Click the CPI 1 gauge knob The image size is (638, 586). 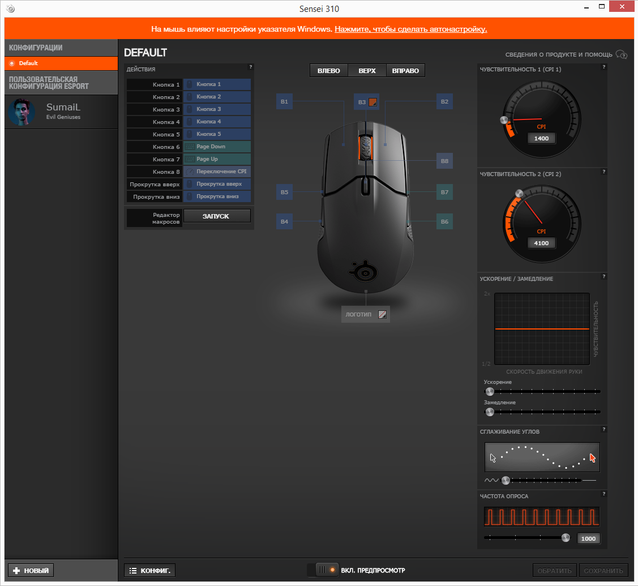coord(504,119)
